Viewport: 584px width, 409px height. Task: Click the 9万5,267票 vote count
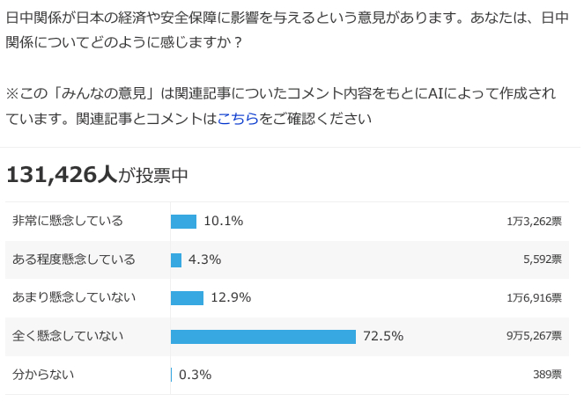(534, 336)
